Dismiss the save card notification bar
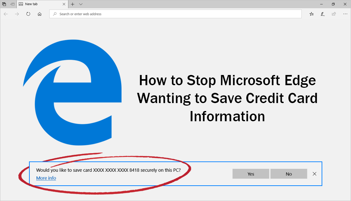 pos(315,174)
